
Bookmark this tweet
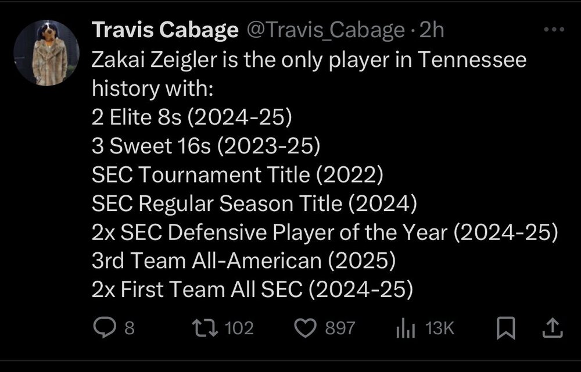click(506, 329)
